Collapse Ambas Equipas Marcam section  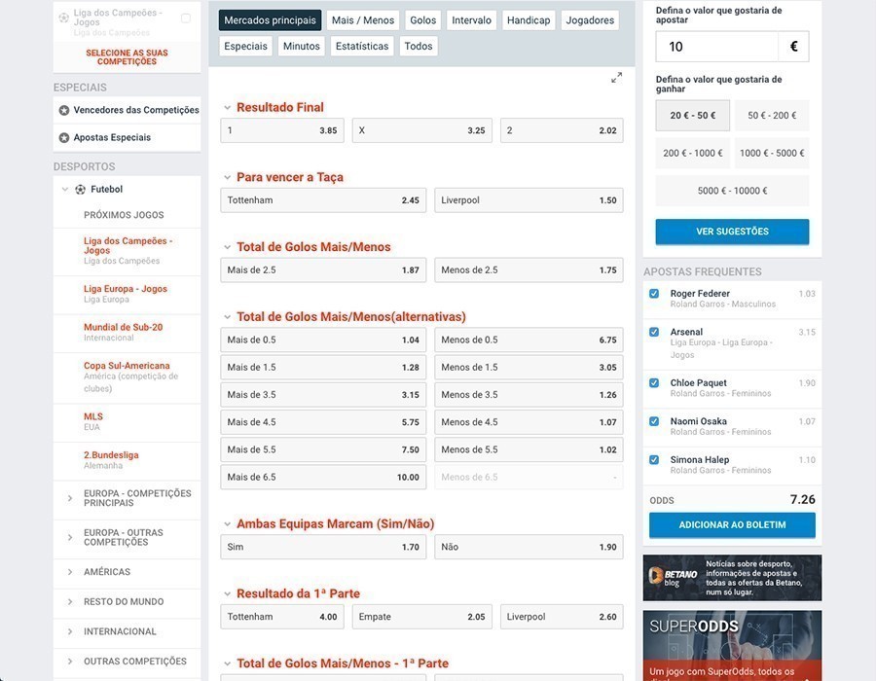228,524
